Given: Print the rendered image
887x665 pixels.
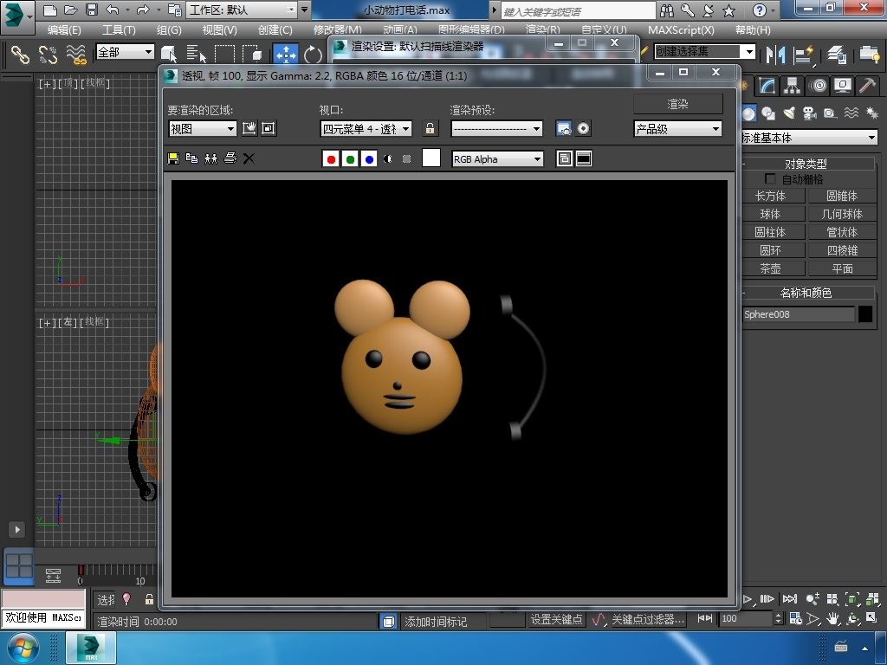Looking at the screenshot, I should point(230,158).
